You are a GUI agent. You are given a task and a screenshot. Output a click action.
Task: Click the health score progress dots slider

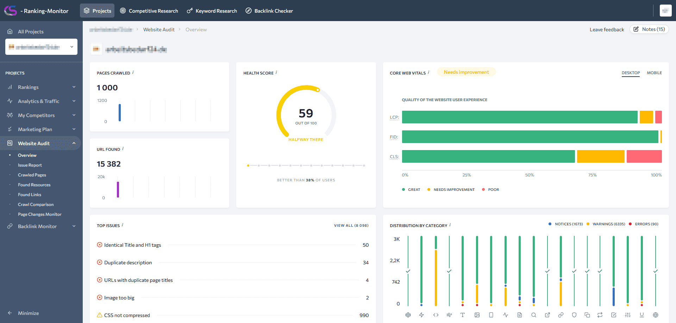306,165
